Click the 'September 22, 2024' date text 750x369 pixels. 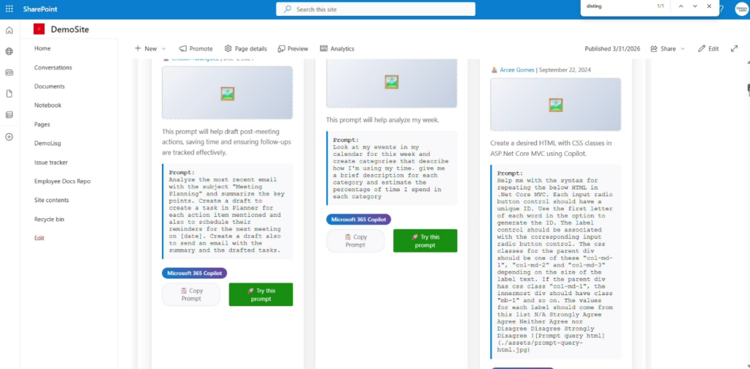[x=565, y=70]
